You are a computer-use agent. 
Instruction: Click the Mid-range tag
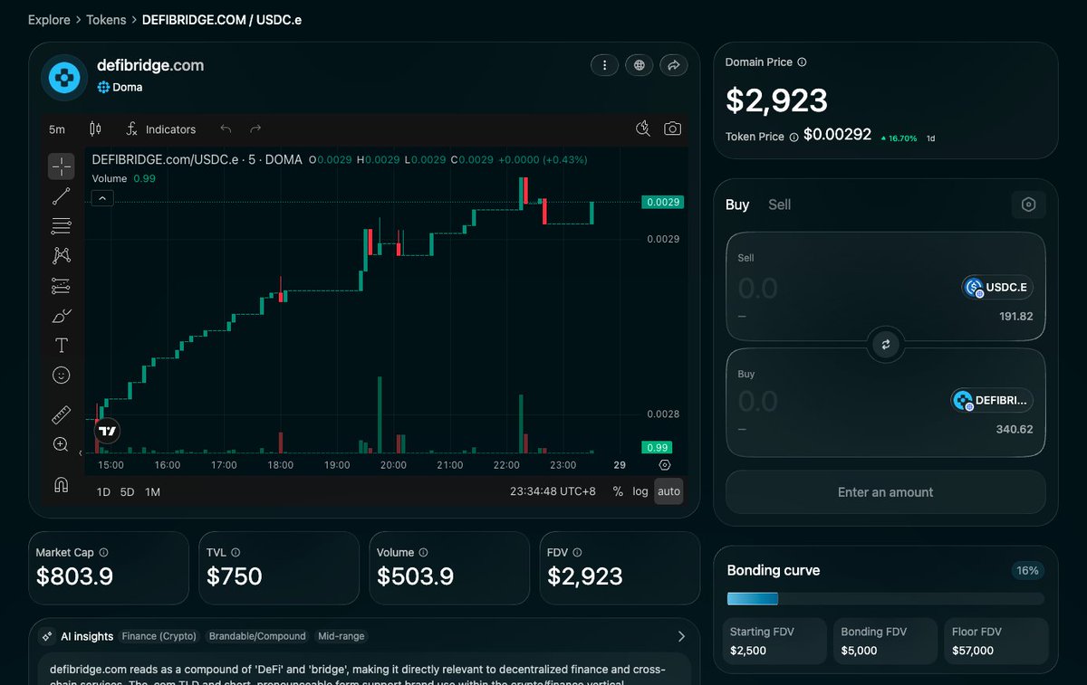[x=341, y=636]
